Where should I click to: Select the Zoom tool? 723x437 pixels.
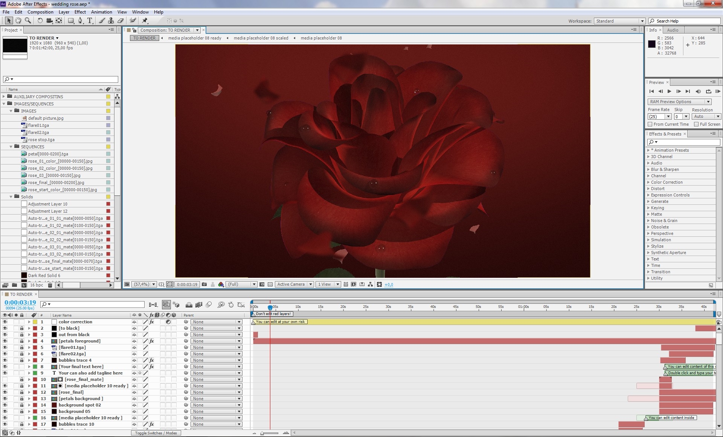27,21
